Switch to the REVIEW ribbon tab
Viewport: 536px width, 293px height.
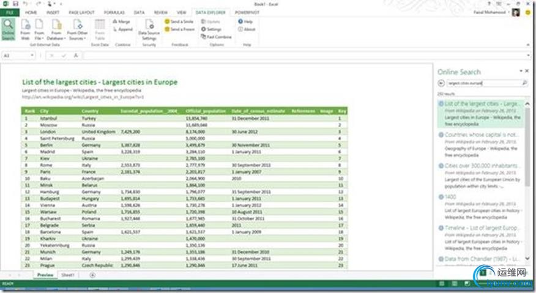pos(161,13)
